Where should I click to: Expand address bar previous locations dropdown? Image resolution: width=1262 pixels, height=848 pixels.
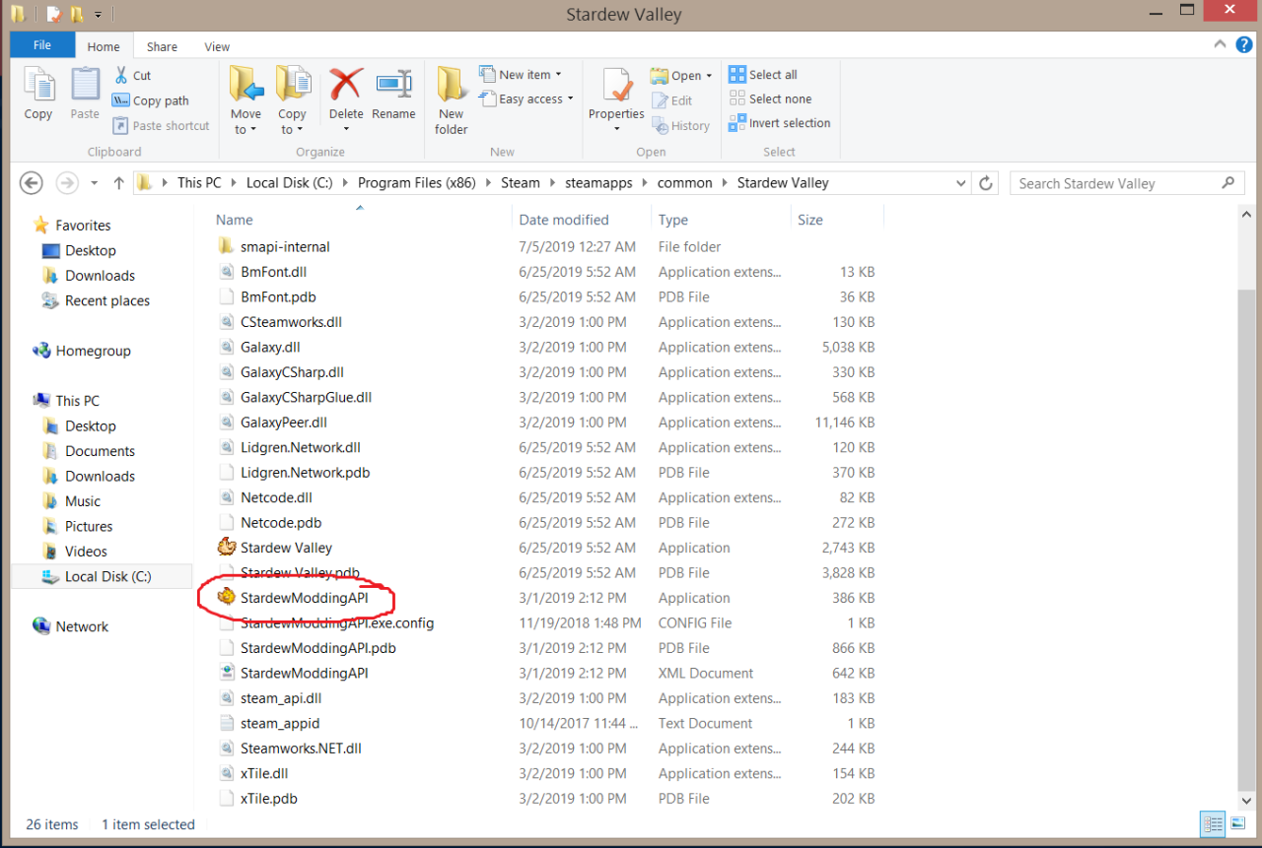(961, 183)
